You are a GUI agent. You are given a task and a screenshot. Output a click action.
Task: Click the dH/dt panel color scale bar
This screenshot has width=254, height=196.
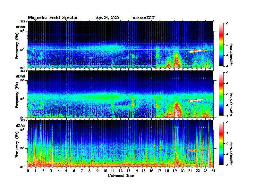221,45
